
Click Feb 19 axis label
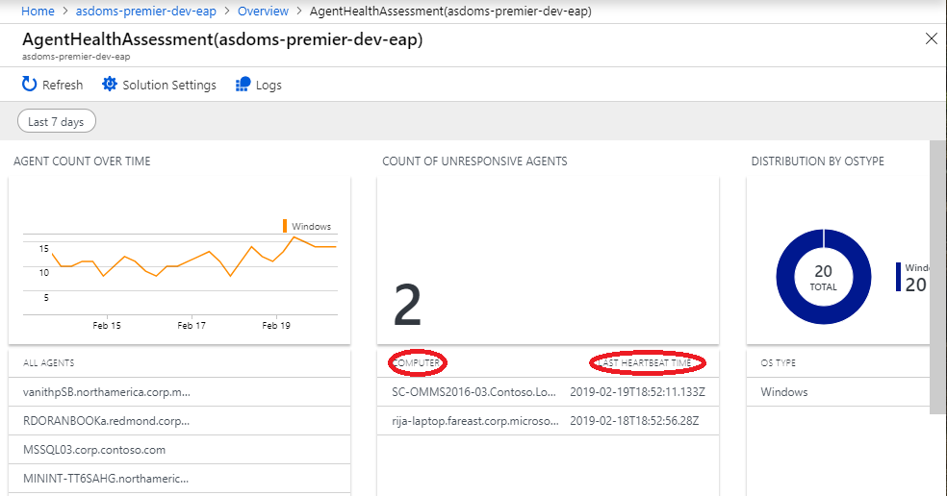pos(276,325)
